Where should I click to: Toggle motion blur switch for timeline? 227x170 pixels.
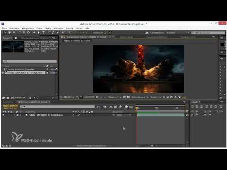[121, 107]
